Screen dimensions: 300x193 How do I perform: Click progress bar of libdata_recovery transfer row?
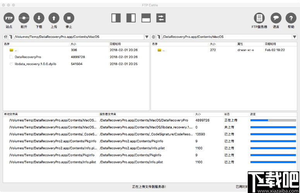tap(273, 127)
